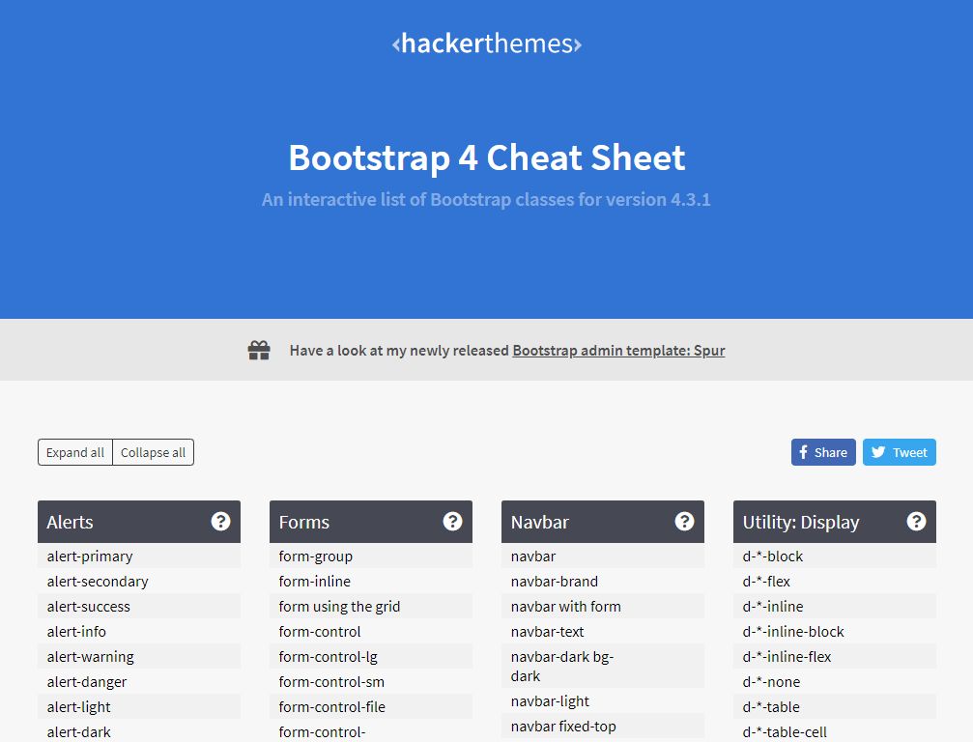This screenshot has width=973, height=742.
Task: Click the hackerthemes logo
Action: pos(487,43)
